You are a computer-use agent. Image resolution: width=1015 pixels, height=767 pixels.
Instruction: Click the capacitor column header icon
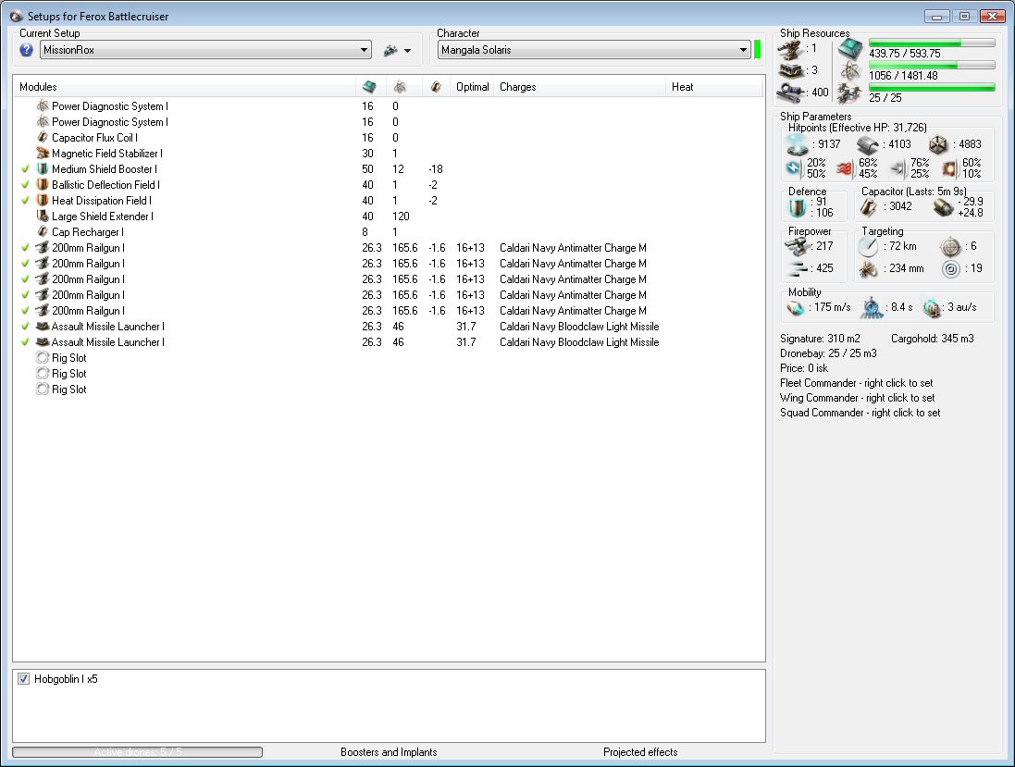436,87
